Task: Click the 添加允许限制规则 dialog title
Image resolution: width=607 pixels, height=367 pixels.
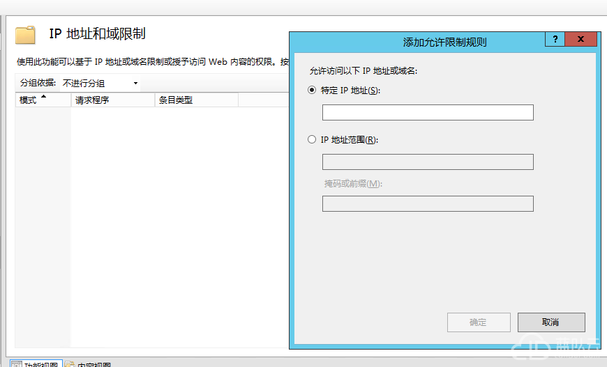Action: [444, 42]
